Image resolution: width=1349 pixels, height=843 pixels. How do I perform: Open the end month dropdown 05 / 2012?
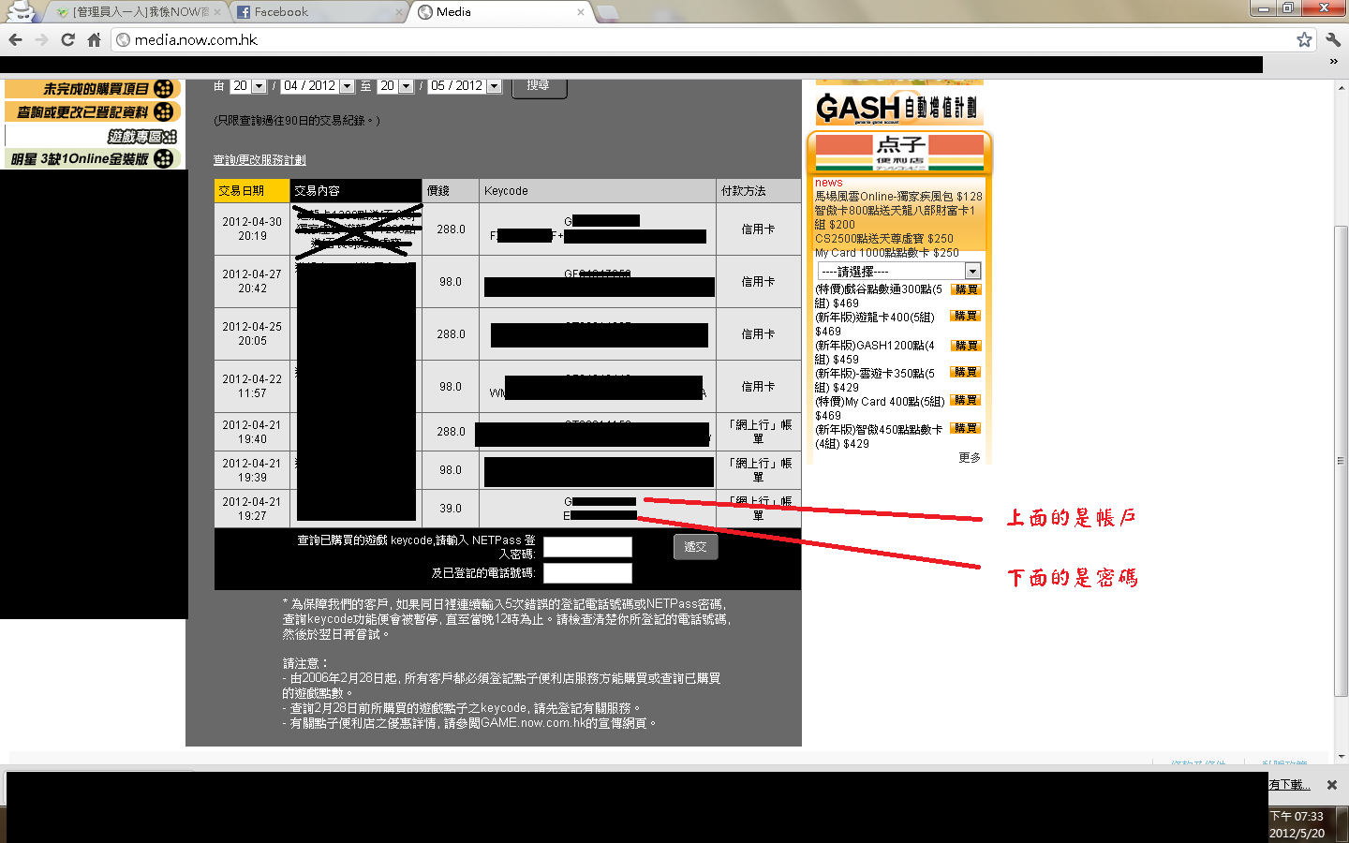coord(494,86)
